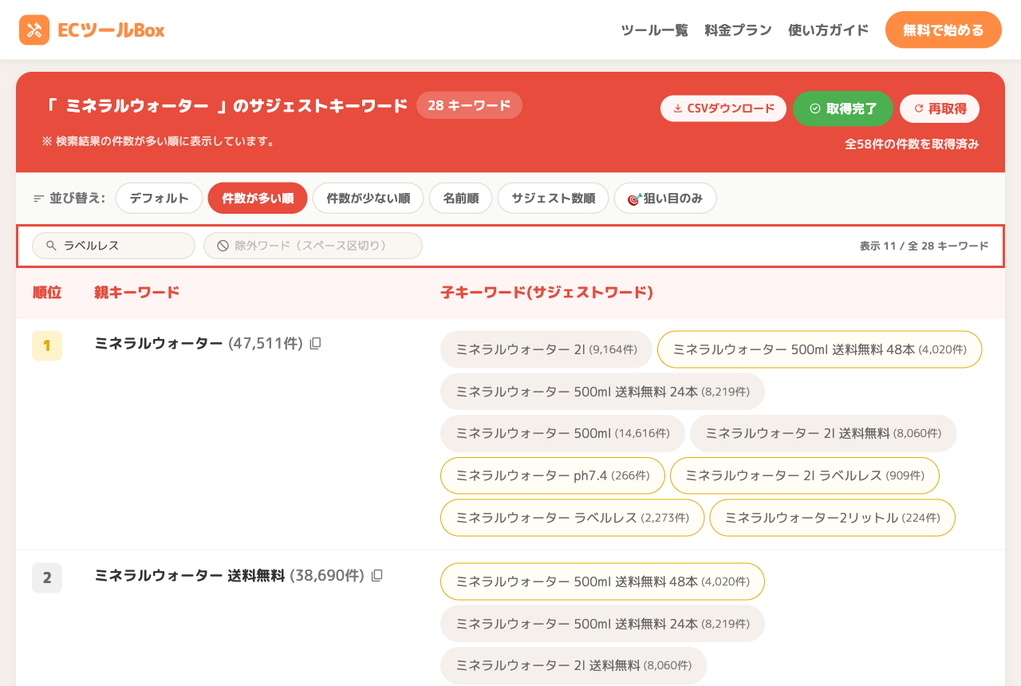Viewport: 1021px width, 686px height.
Task: Sort keywords by 名前順
Action: (461, 199)
